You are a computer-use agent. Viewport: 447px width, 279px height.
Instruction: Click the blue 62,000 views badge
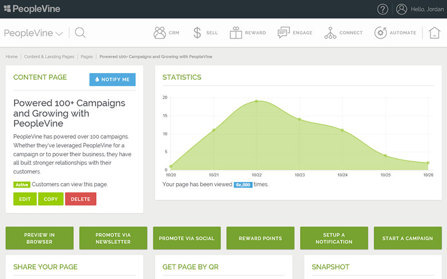(243, 185)
